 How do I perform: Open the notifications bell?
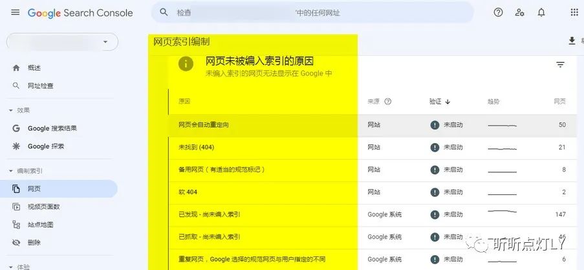(x=541, y=12)
